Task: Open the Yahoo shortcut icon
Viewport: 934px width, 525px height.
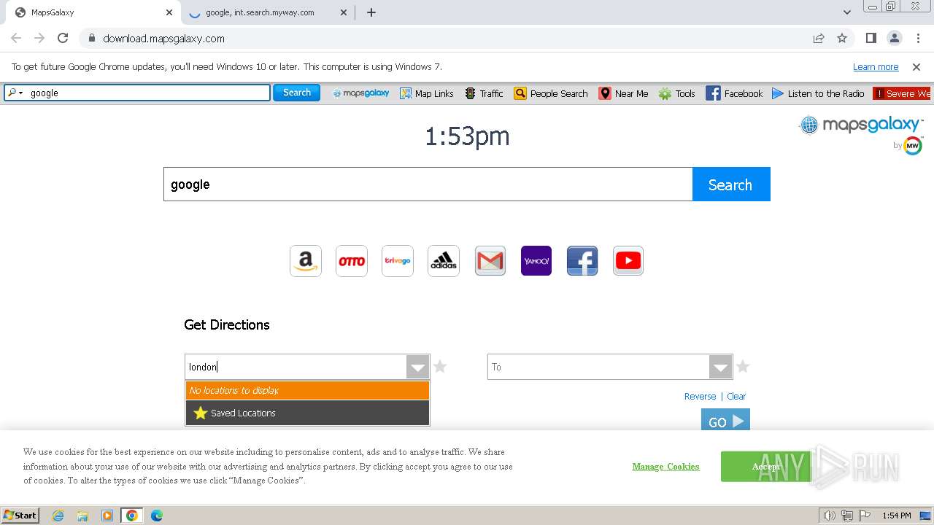Action: tap(536, 261)
